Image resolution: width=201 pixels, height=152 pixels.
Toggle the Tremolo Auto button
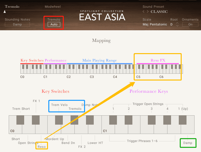54,24
